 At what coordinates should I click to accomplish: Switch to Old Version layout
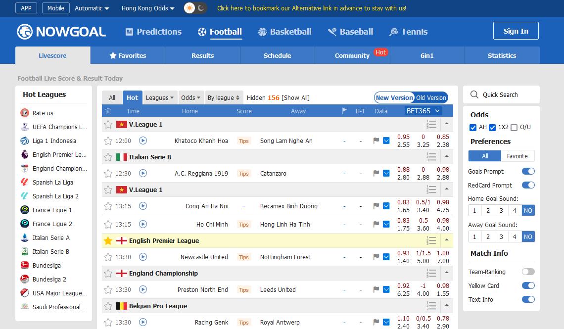tap(431, 97)
